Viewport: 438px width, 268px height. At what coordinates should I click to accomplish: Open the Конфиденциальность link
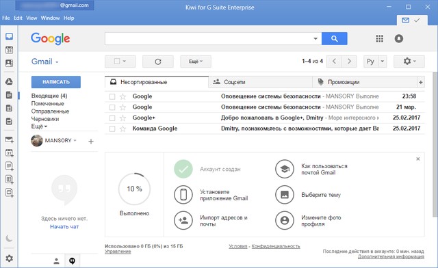(x=276, y=246)
